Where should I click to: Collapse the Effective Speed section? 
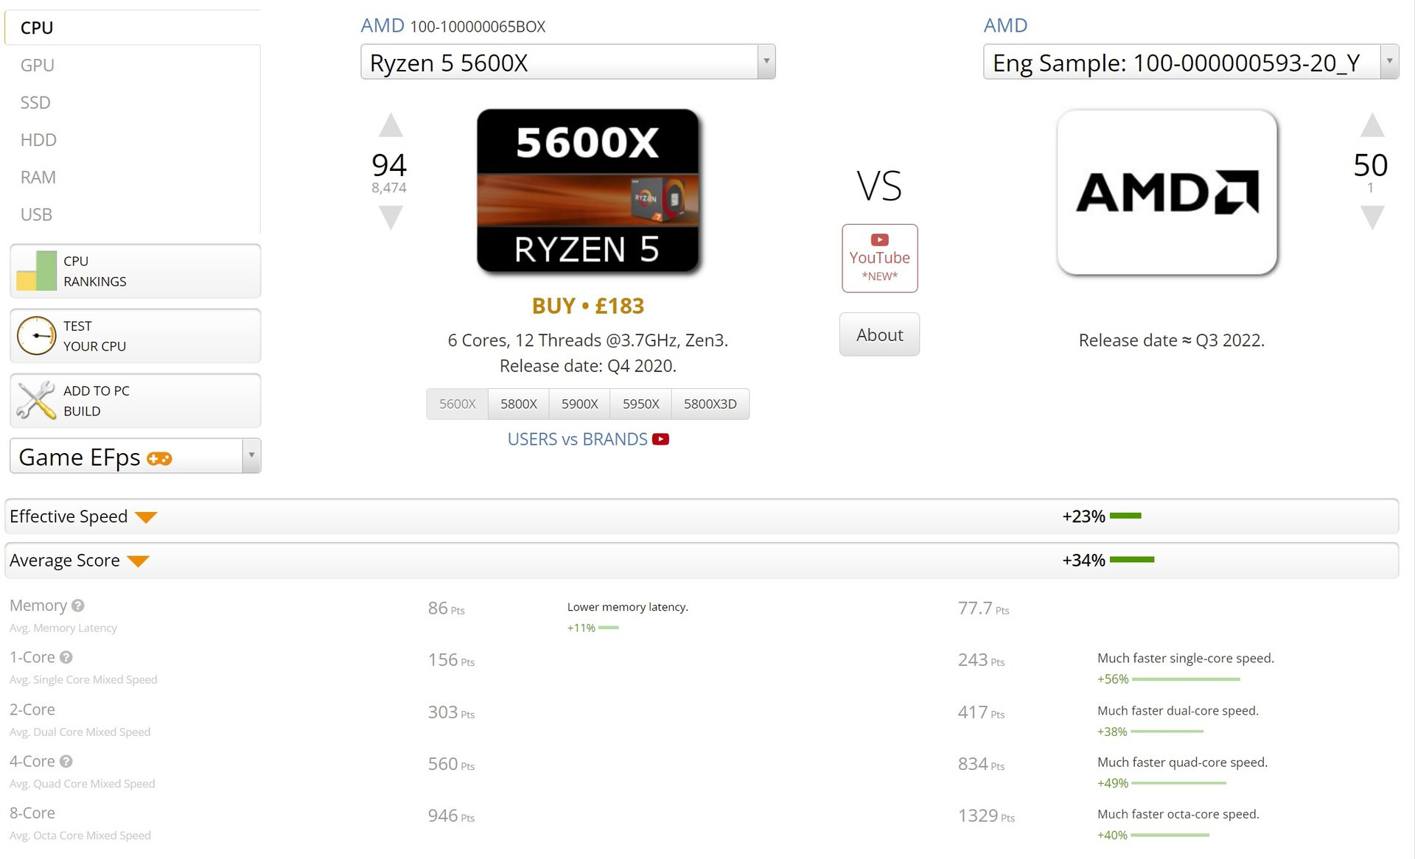pyautogui.click(x=146, y=517)
